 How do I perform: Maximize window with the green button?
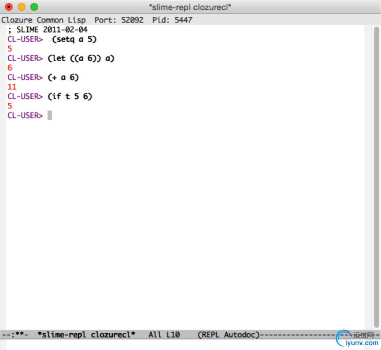34,7
